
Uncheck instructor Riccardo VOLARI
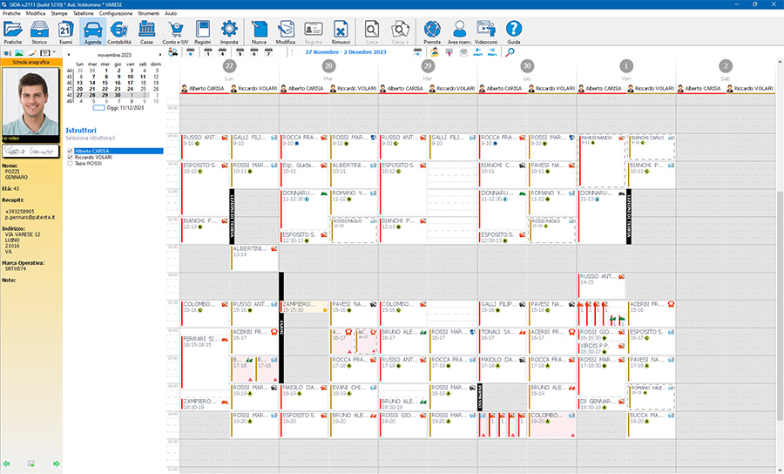[70, 157]
